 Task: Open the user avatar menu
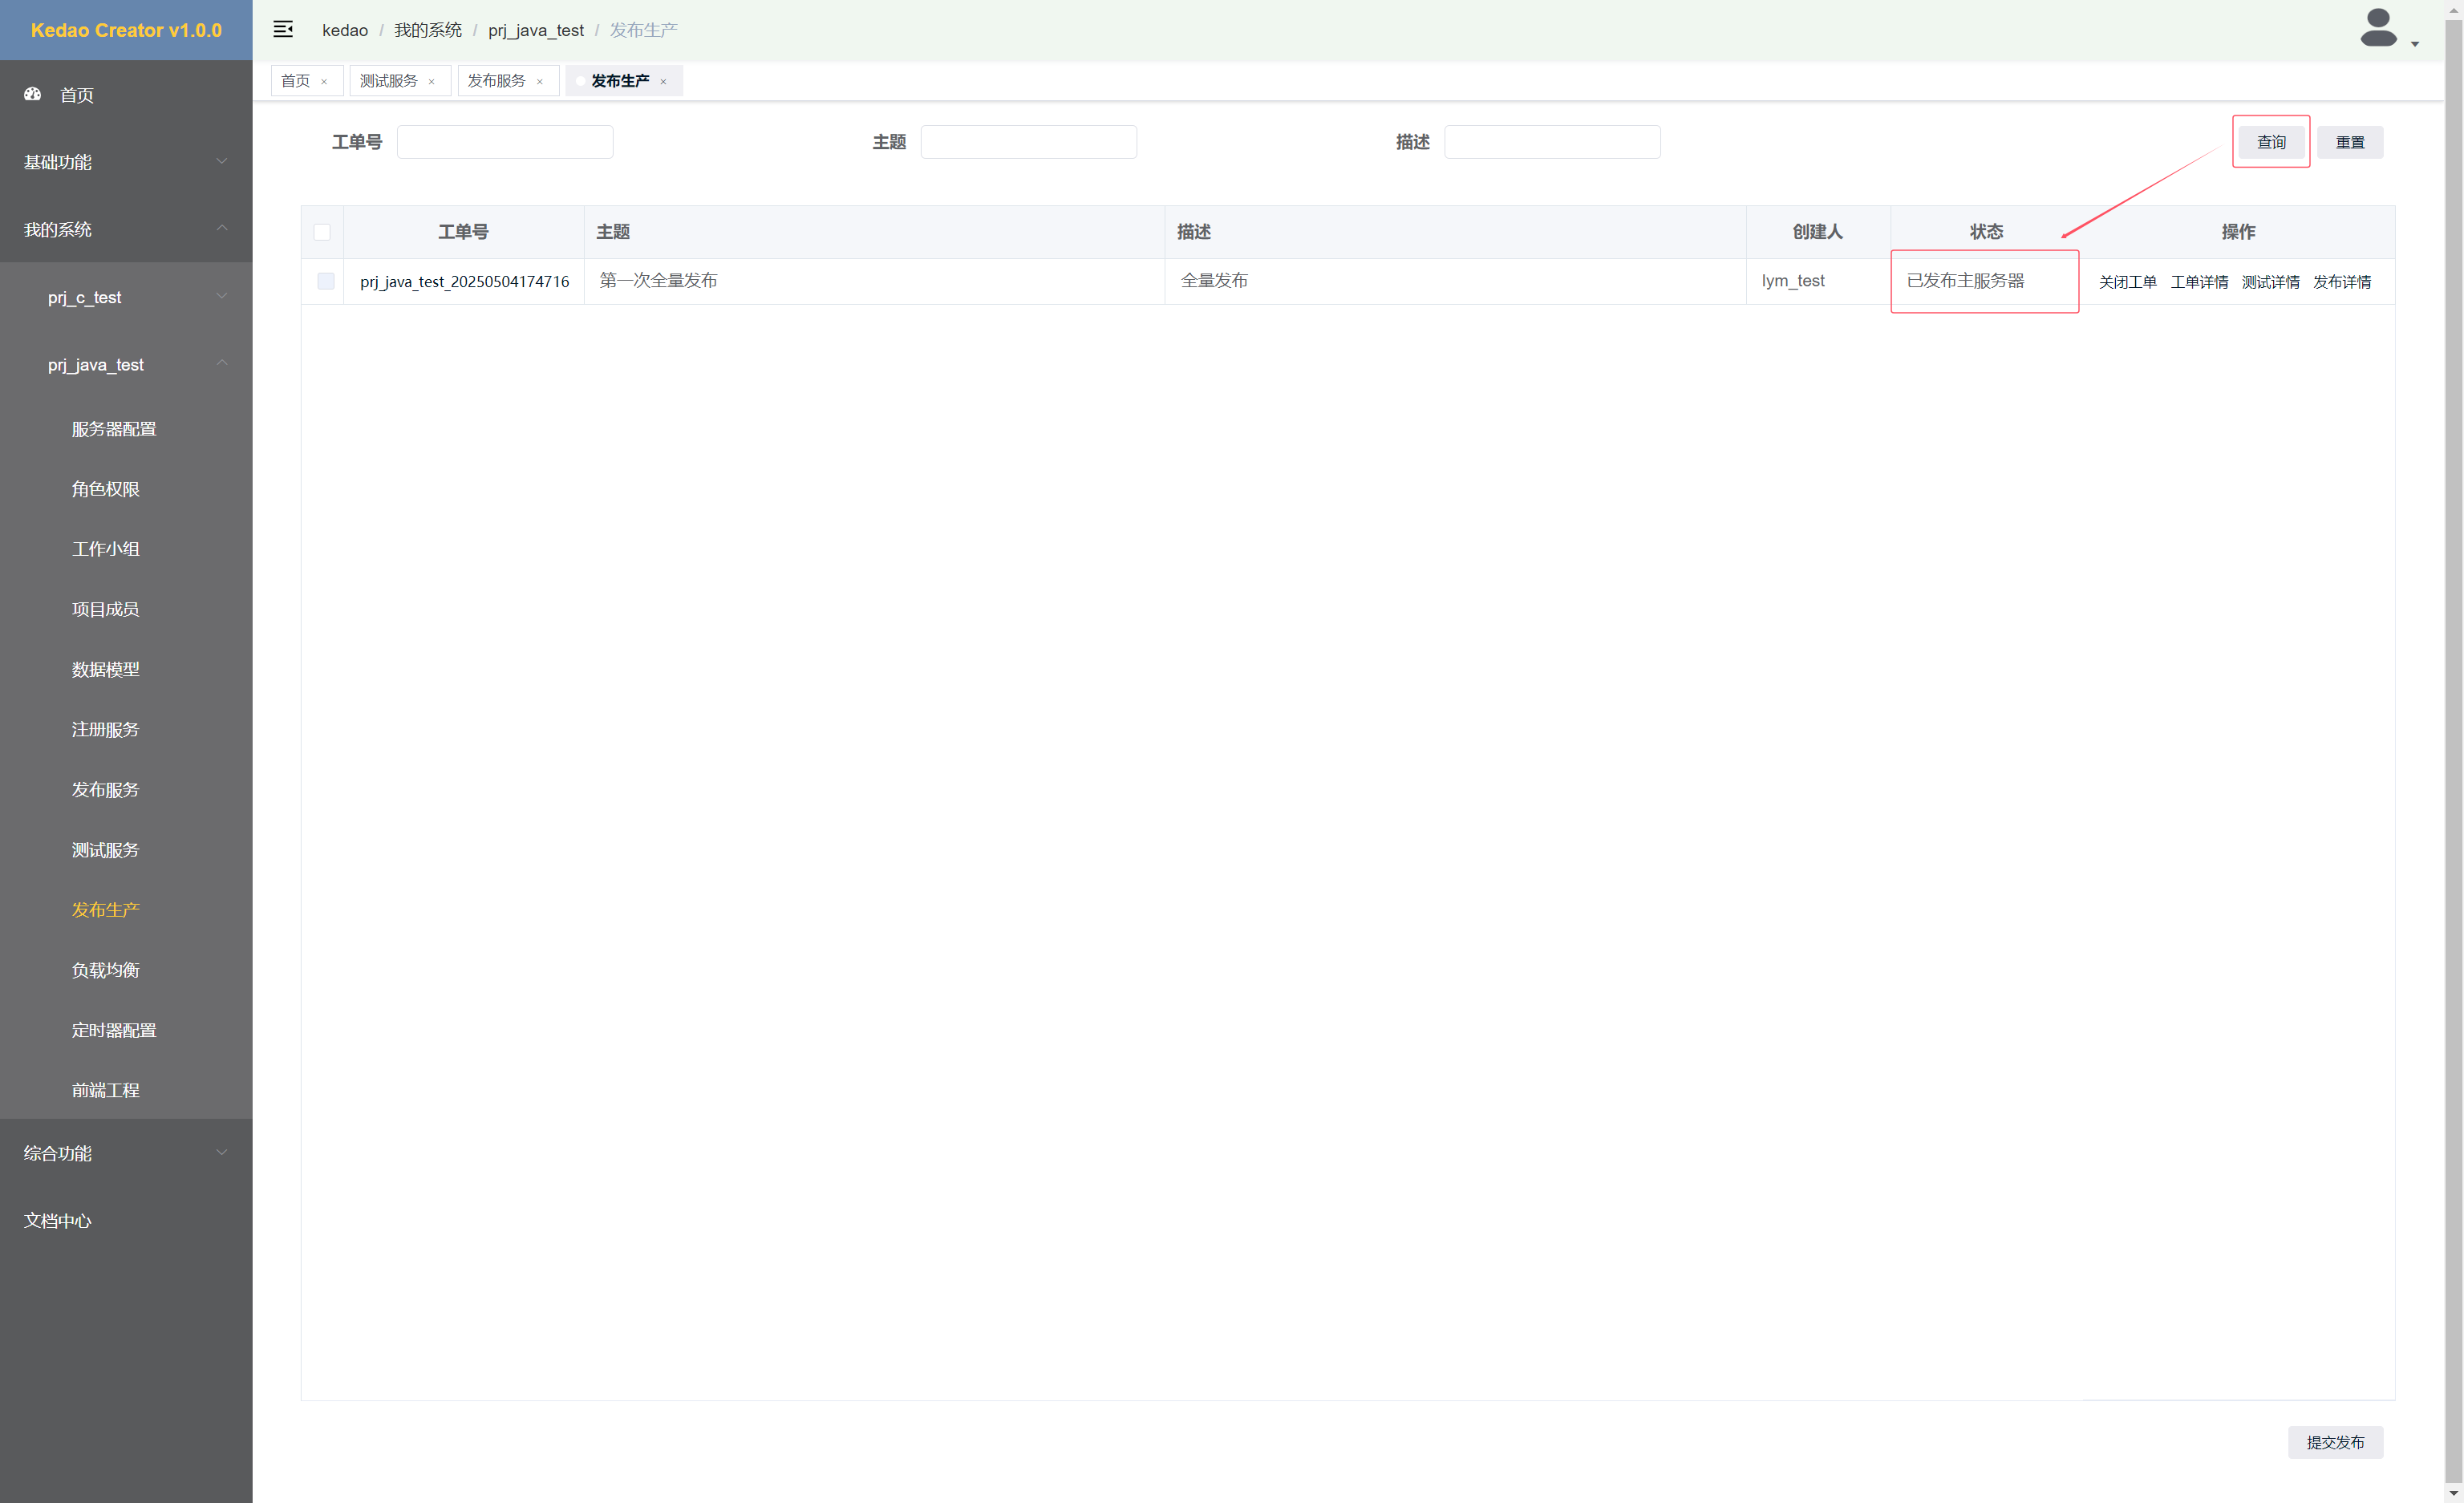tap(2377, 28)
